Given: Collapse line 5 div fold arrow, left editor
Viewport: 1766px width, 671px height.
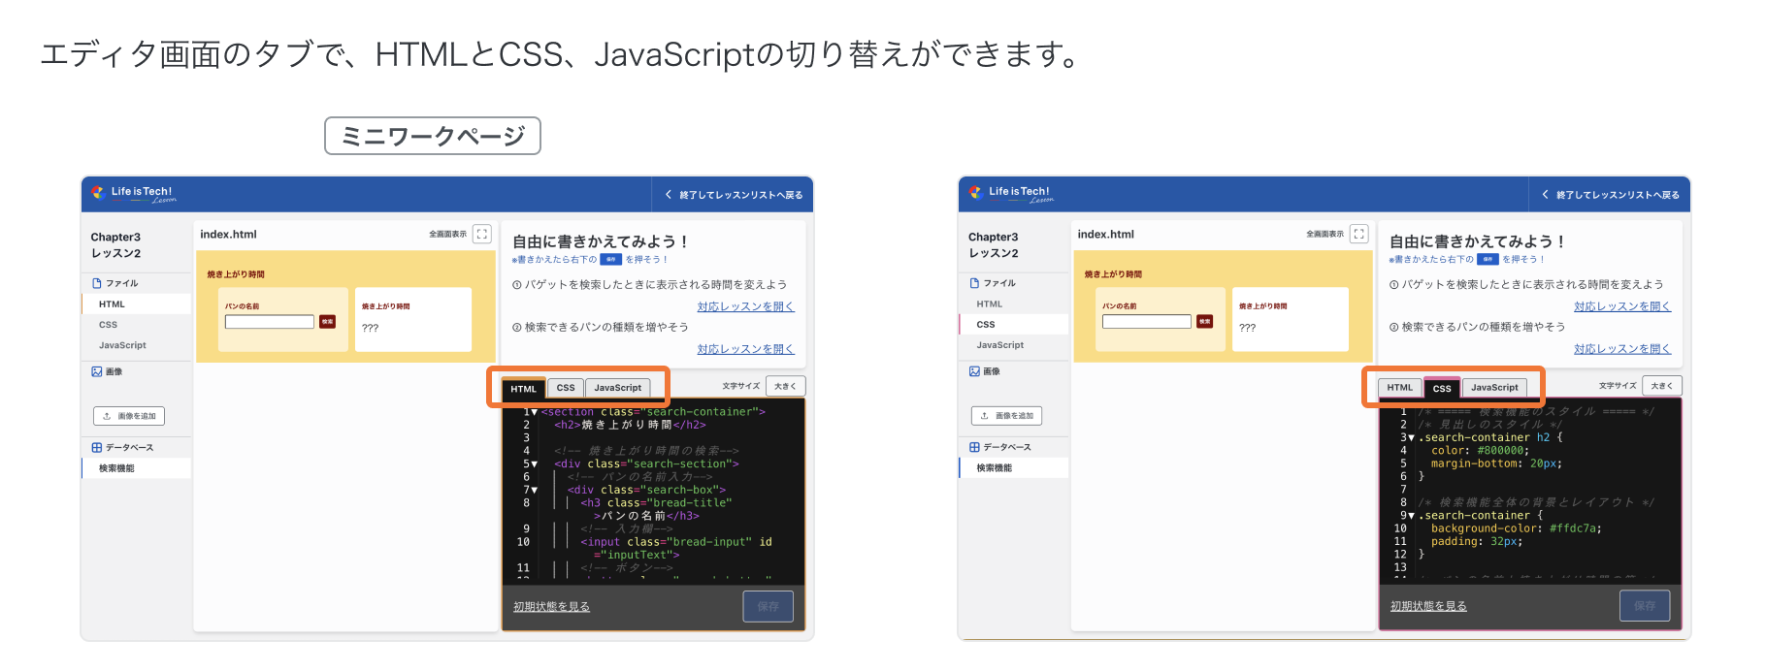Looking at the screenshot, I should point(534,464).
